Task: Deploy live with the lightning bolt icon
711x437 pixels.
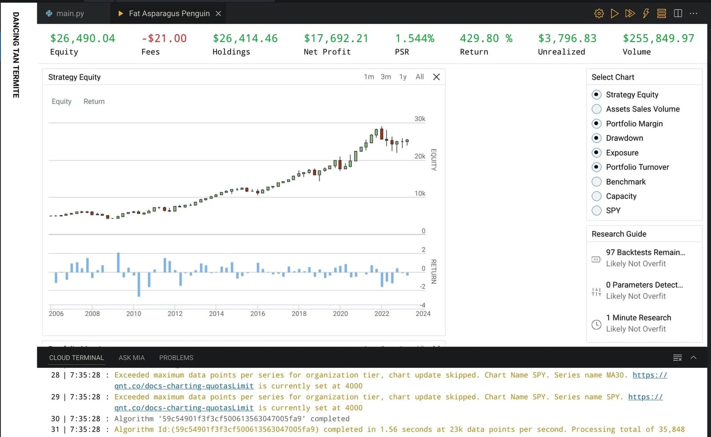Action: pos(645,13)
